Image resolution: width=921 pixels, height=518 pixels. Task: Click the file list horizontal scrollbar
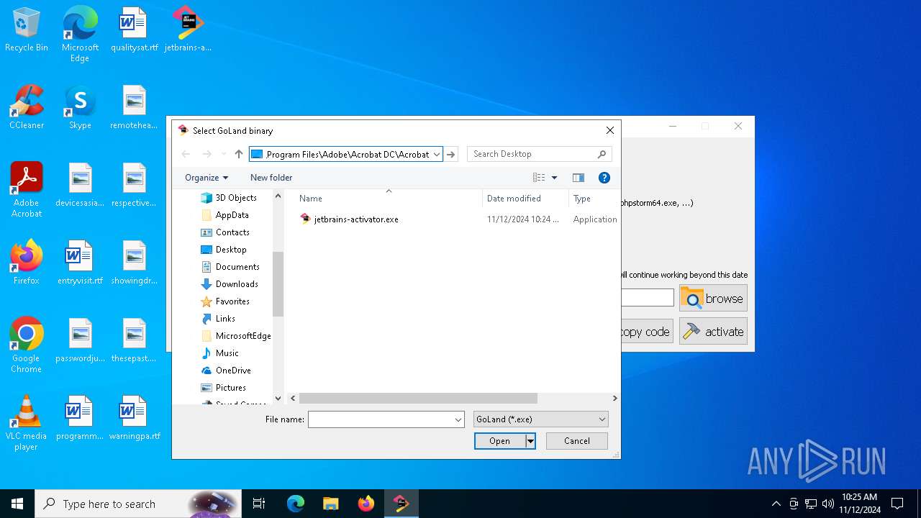pyautogui.click(x=418, y=398)
